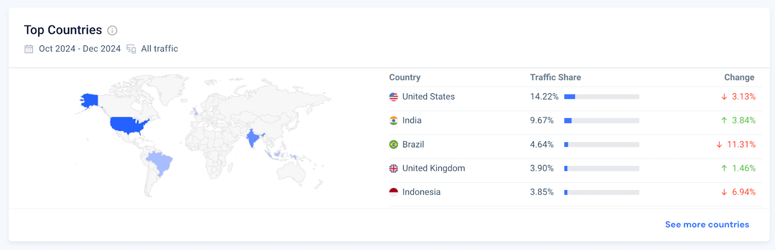The image size is (775, 250).
Task: Click the red down arrow for Brazil
Action: click(x=719, y=144)
